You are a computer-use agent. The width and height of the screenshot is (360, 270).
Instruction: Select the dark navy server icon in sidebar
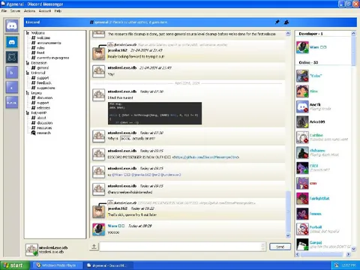(12, 58)
